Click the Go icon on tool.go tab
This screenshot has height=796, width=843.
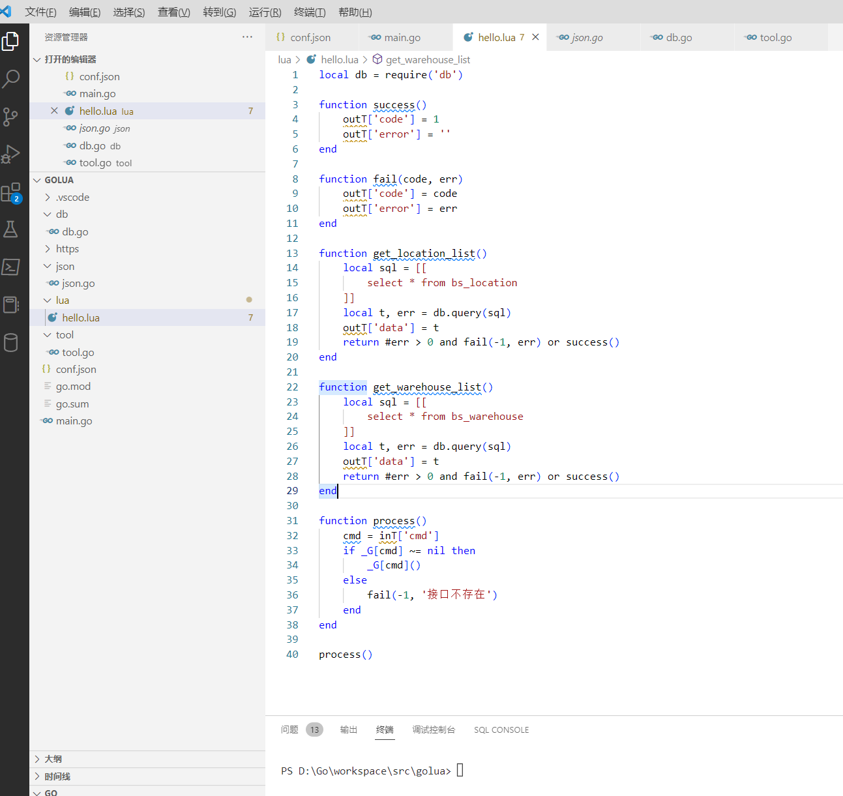(750, 37)
